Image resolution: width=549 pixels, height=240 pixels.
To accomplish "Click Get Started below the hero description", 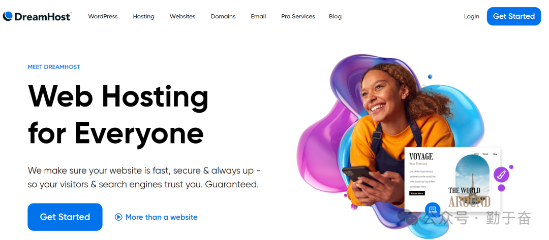I will (x=65, y=217).
